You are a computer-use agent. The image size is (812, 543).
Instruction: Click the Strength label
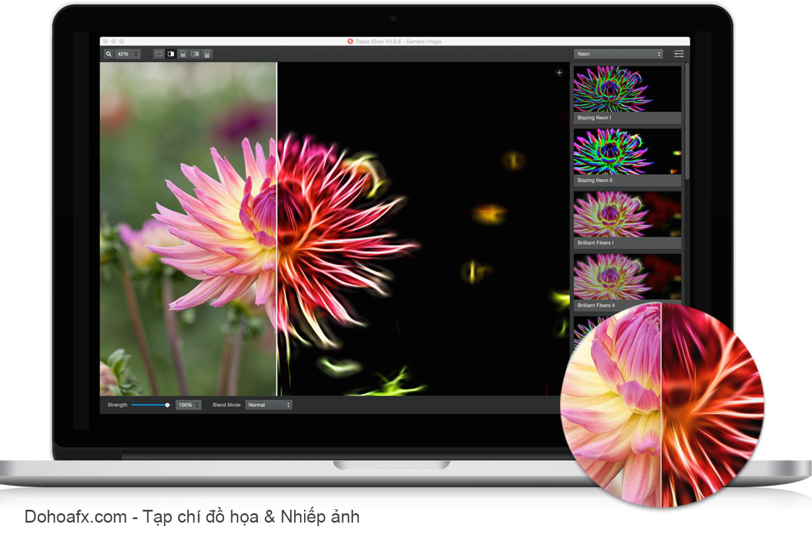pyautogui.click(x=117, y=405)
